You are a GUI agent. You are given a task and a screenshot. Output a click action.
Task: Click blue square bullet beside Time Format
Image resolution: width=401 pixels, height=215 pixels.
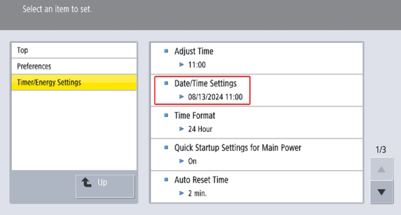click(x=166, y=115)
